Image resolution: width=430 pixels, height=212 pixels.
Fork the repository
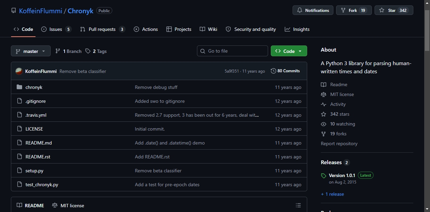(354, 10)
